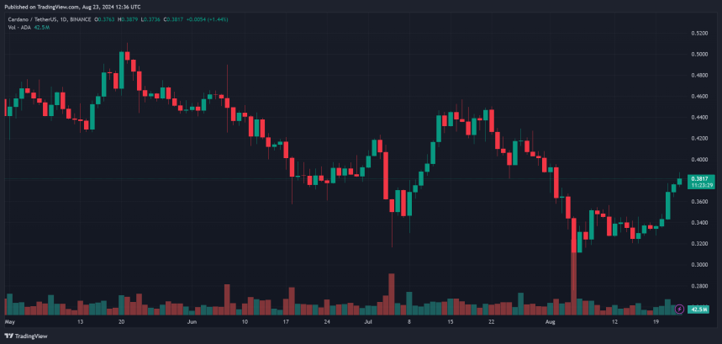
Task: Click the Published on TradingView.com text
Action: 50,7
